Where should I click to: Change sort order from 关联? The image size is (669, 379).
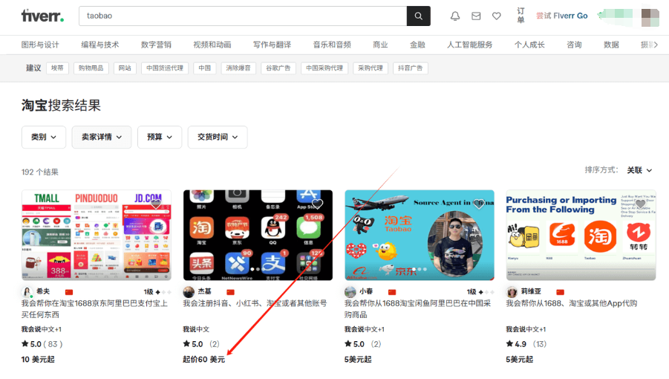click(x=639, y=170)
